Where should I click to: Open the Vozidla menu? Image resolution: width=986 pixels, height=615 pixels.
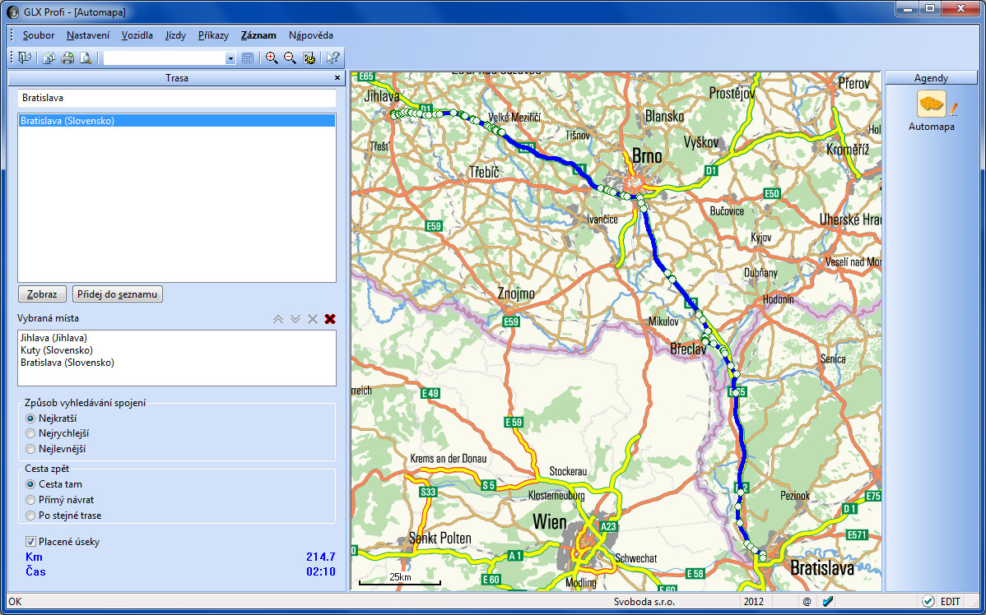[x=137, y=35]
